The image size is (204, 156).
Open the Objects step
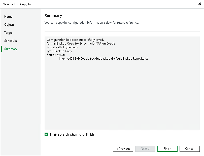pyautogui.click(x=9, y=25)
